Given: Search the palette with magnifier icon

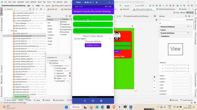Looking at the screenshot, I should [x=66, y=16].
